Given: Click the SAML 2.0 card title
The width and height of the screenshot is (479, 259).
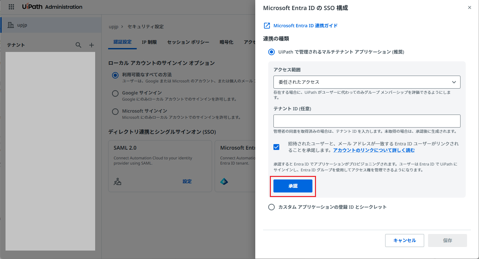Looking at the screenshot, I should click(x=125, y=148).
